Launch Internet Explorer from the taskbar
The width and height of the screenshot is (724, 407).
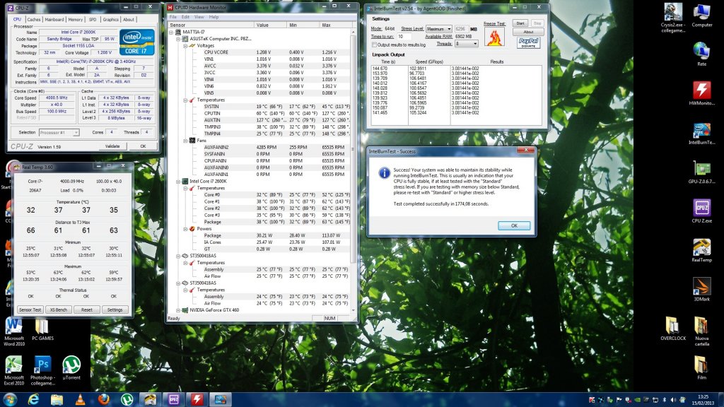click(33, 400)
